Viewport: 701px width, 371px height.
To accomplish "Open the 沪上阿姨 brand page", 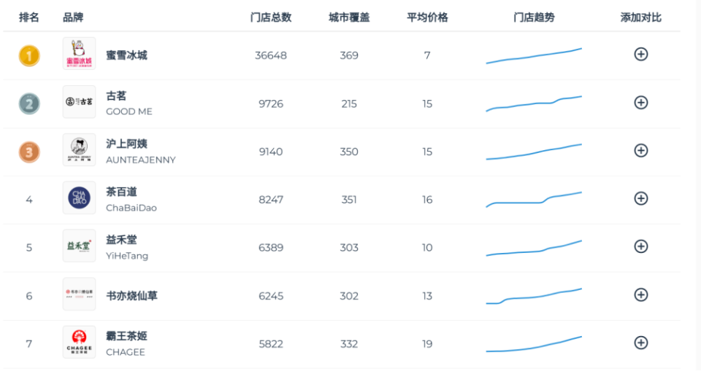I will click(126, 144).
